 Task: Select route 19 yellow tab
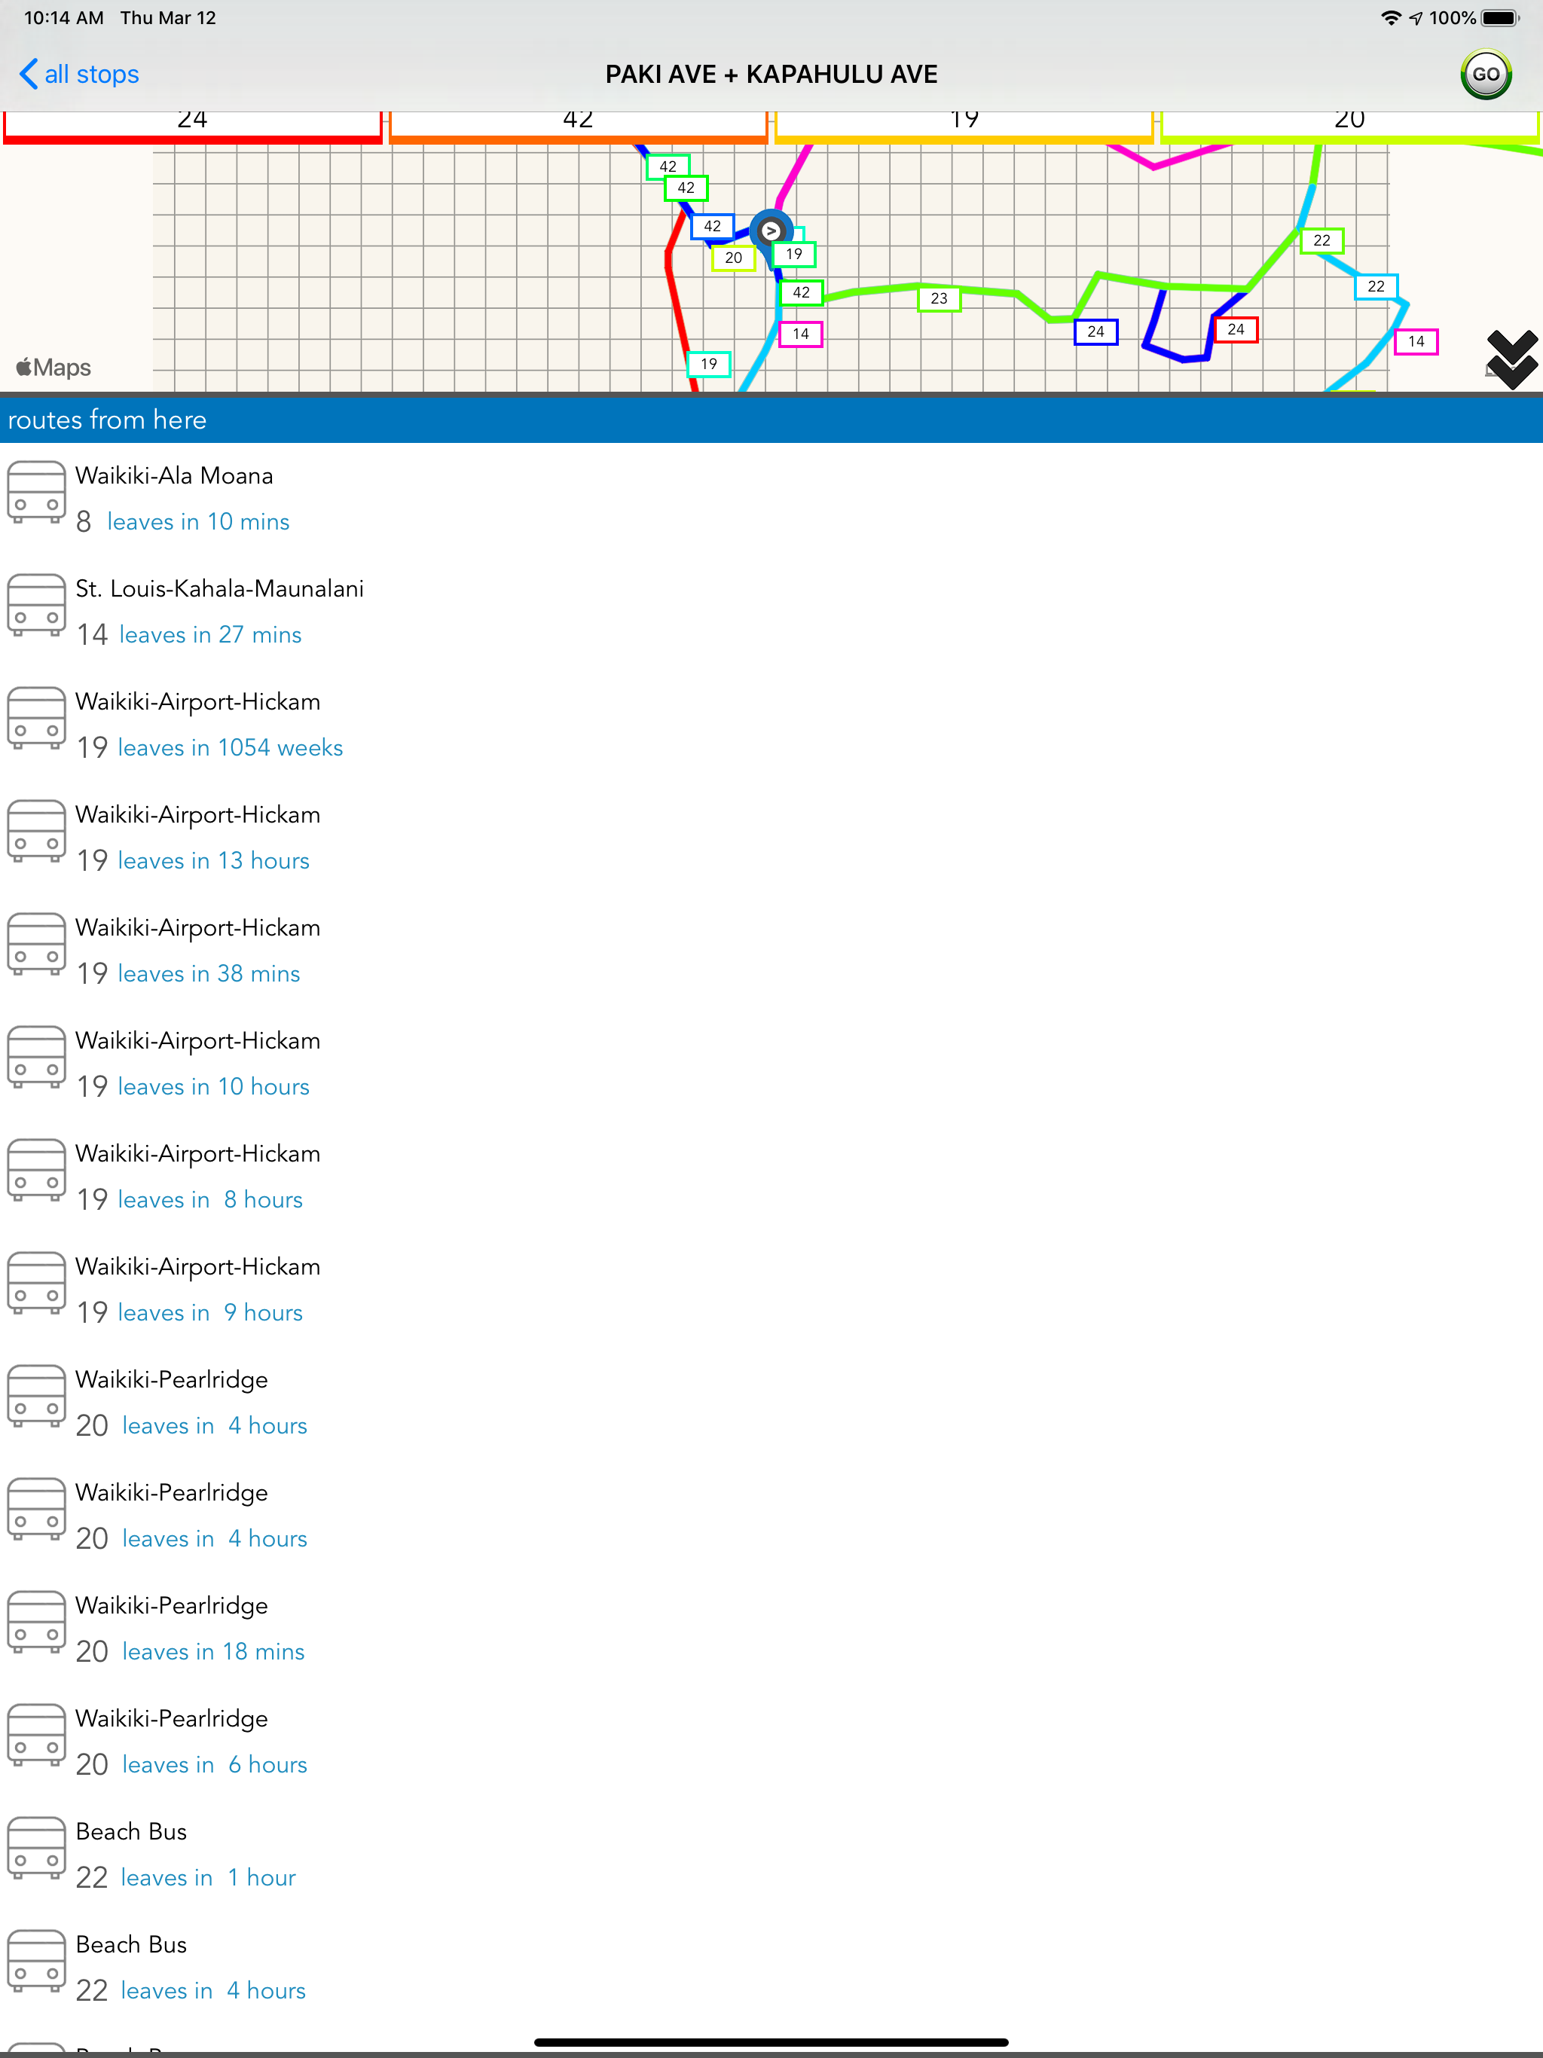pyautogui.click(x=964, y=126)
